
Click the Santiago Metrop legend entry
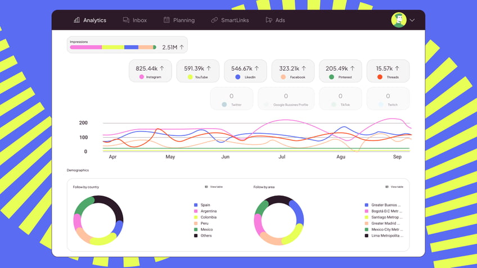tap(384, 217)
